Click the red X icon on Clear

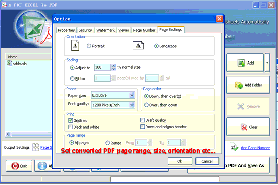244,127
